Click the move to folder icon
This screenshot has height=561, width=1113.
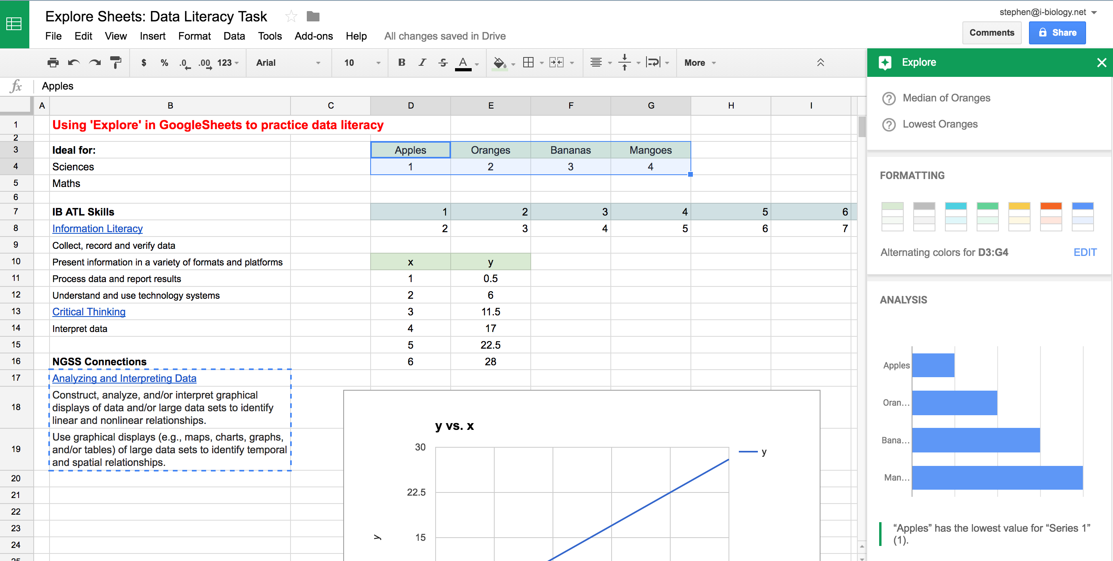313,16
